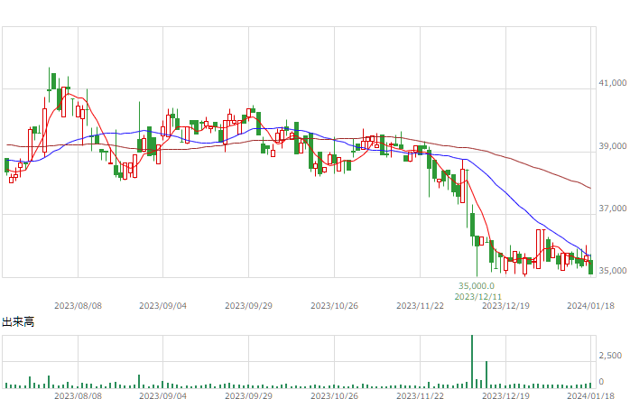630x399 pixels.
Task: Click the 39,000 price axis label
Action: pyautogui.click(x=612, y=146)
